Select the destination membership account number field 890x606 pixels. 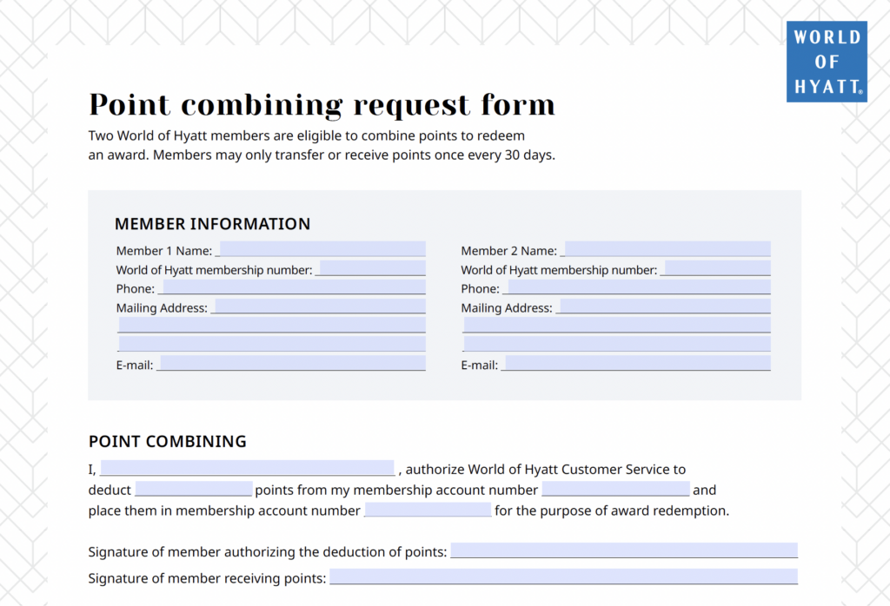(x=428, y=509)
